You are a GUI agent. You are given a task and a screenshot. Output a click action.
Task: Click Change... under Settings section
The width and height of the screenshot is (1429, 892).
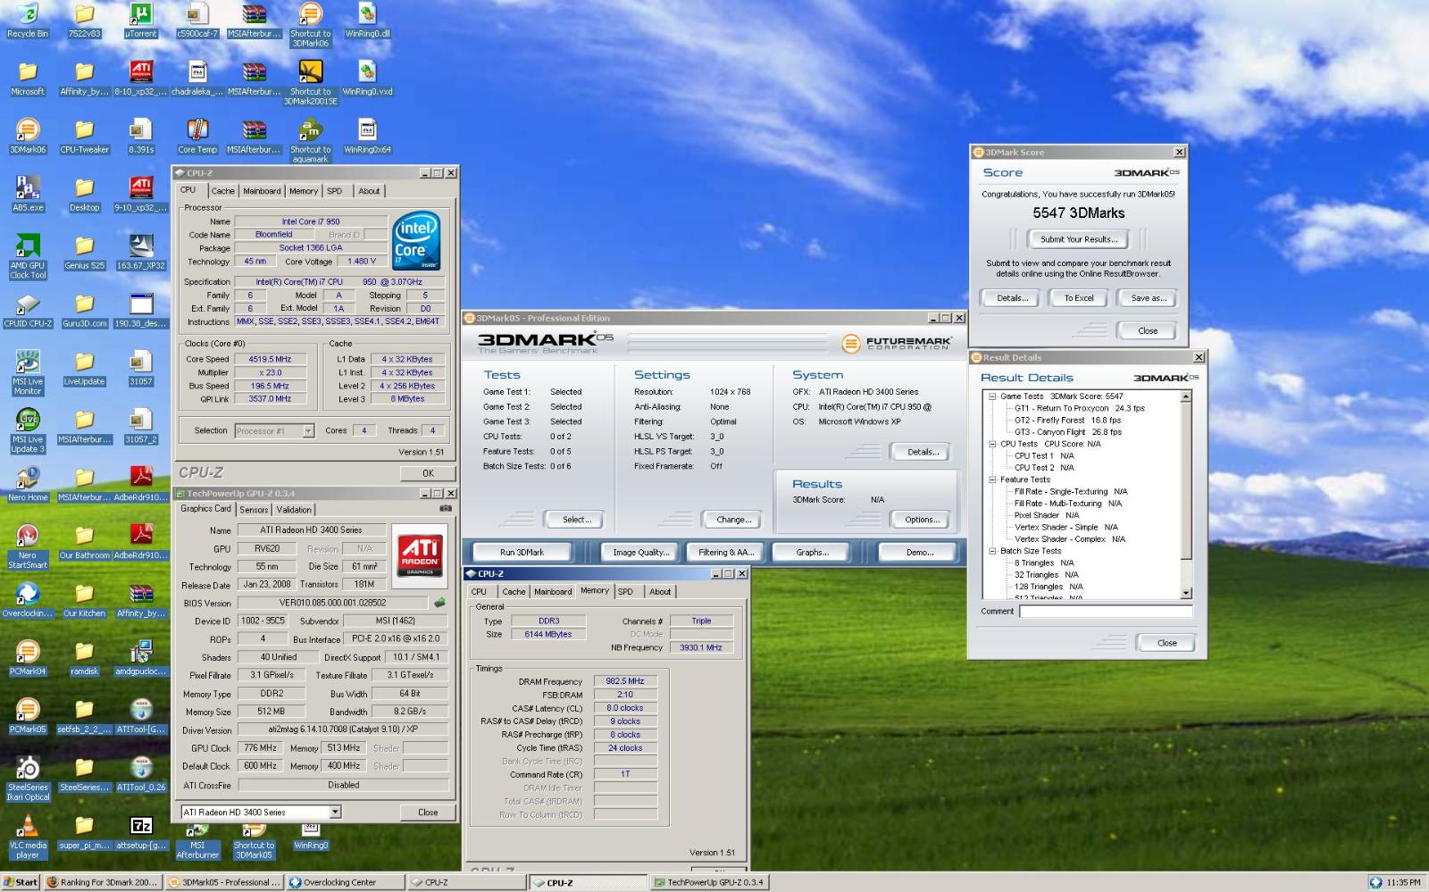(x=732, y=520)
